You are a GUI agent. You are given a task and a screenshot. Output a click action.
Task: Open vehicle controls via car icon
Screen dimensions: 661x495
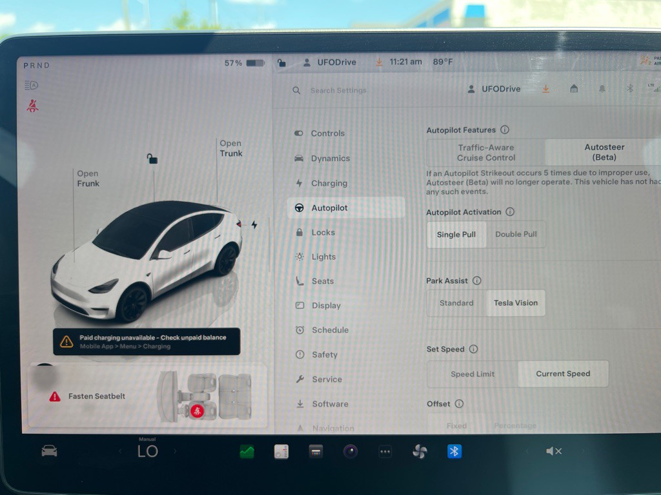pyautogui.click(x=49, y=451)
